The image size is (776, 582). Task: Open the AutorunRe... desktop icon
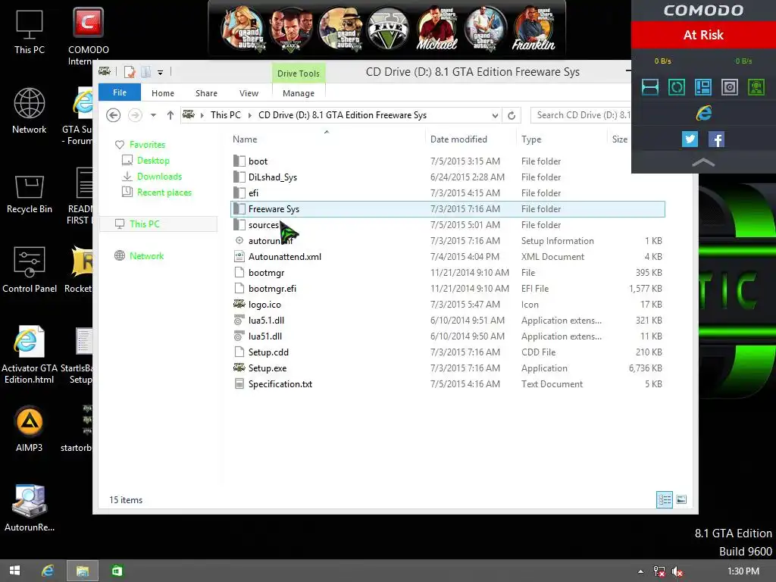coord(30,508)
